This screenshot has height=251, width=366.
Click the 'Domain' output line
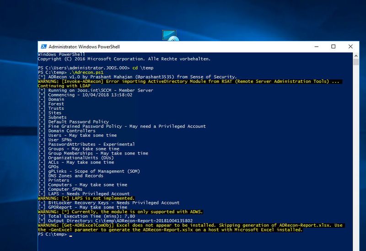[x=51, y=99]
